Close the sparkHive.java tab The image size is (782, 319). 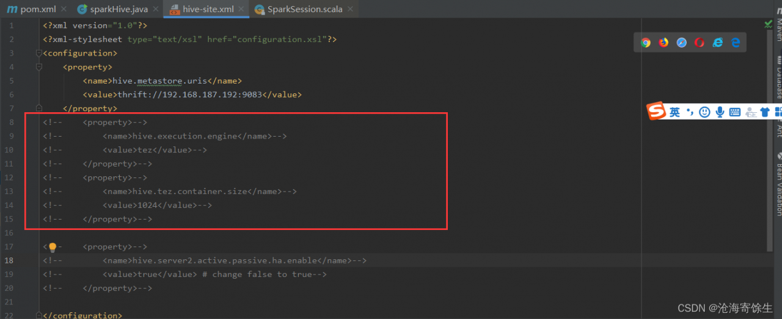156,9
